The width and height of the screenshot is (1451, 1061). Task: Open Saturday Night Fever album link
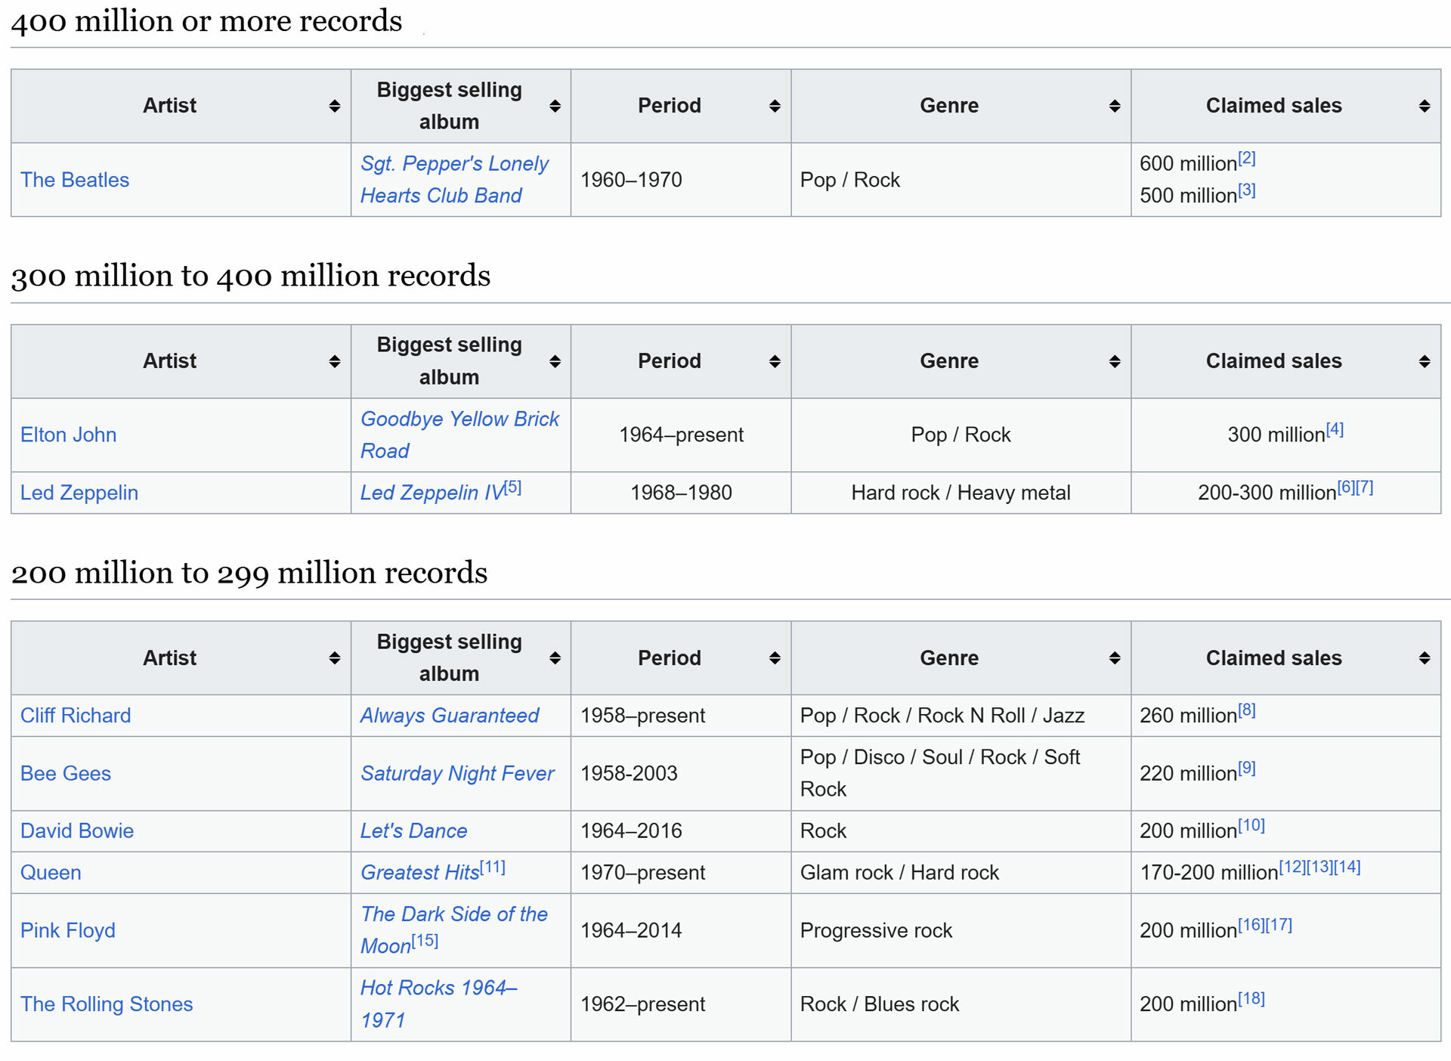pos(457,774)
